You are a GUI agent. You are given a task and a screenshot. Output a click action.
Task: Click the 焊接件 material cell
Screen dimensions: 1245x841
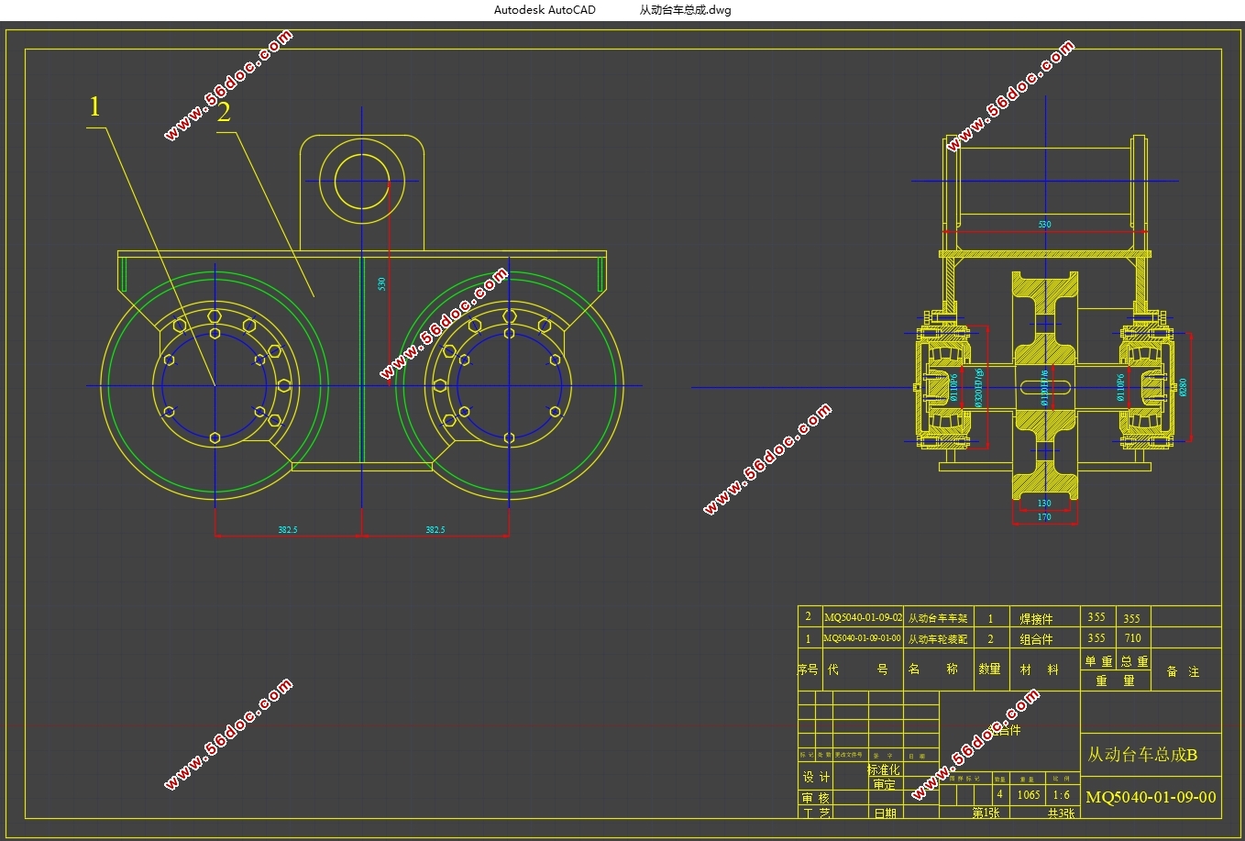(1036, 619)
